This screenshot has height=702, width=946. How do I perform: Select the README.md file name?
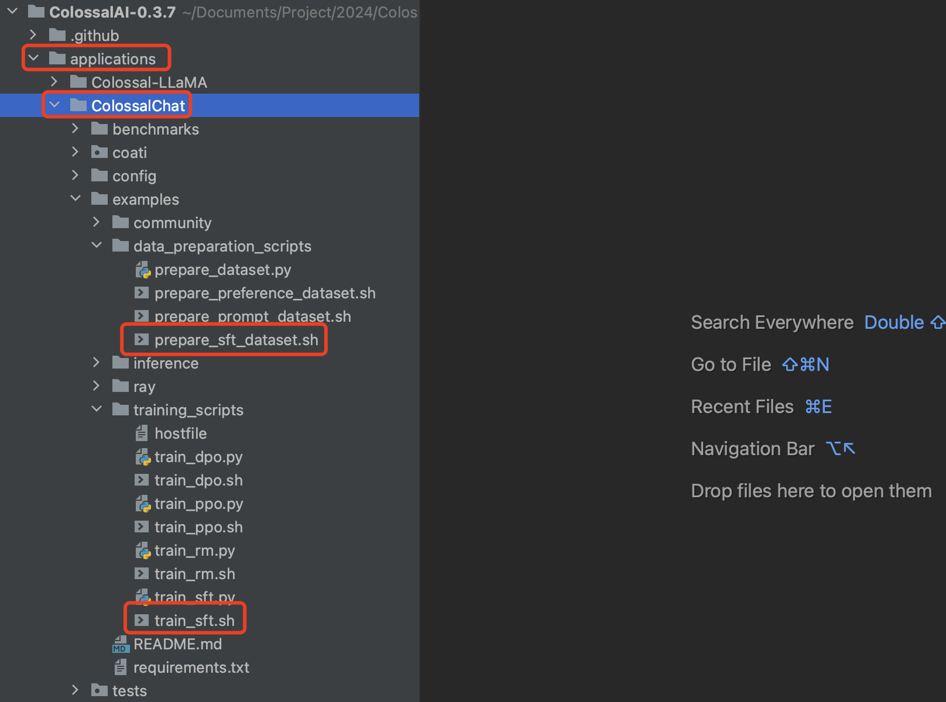point(177,644)
